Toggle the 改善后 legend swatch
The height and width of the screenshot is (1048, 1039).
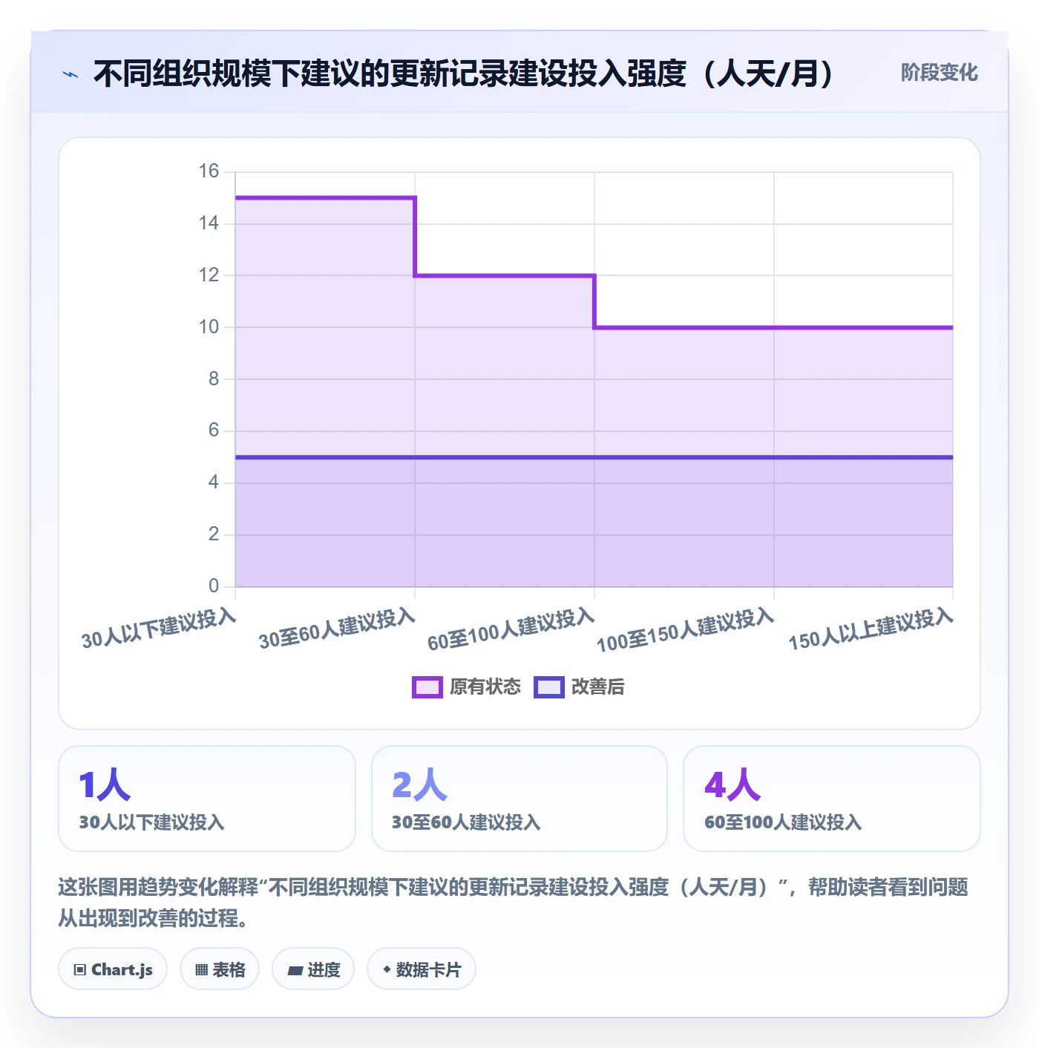tap(549, 687)
